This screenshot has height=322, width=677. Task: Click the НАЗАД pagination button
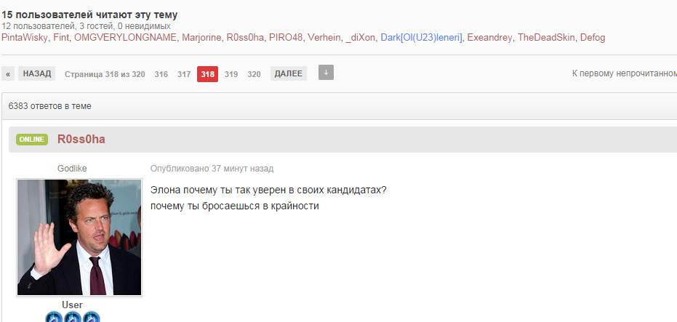(x=36, y=73)
